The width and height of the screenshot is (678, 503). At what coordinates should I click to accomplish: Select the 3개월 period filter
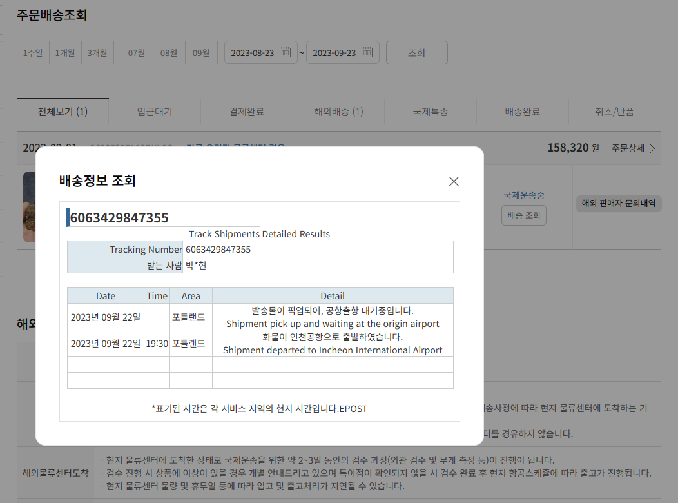97,53
